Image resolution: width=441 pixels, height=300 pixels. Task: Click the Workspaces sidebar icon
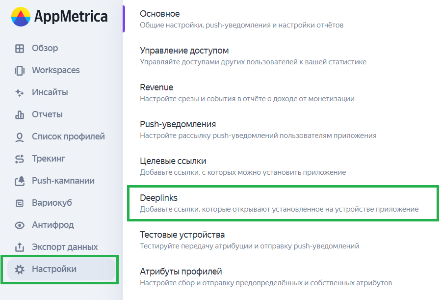[x=20, y=71]
